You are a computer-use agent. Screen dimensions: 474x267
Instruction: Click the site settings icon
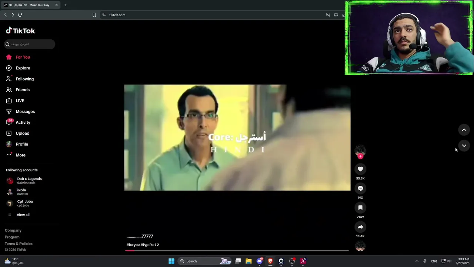[104, 15]
